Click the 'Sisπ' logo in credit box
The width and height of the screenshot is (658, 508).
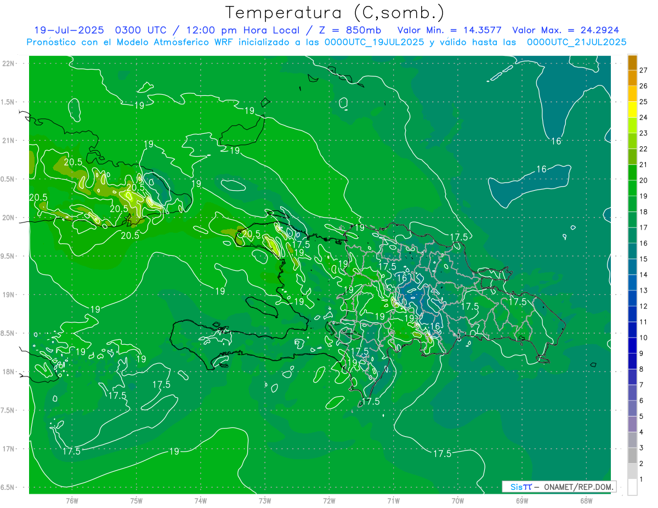[520, 487]
